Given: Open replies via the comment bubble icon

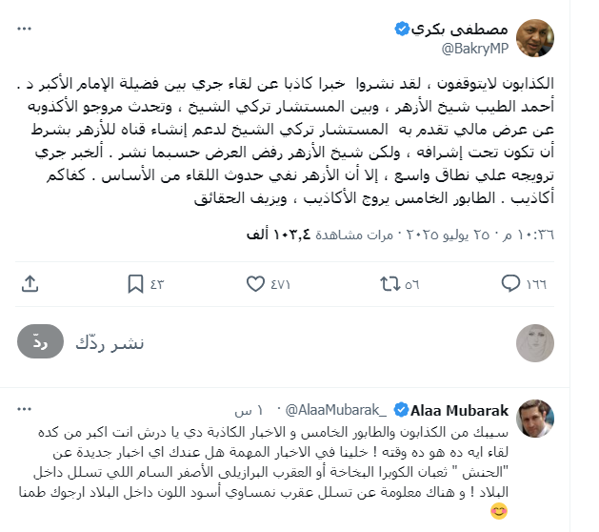Looking at the screenshot, I should tap(511, 283).
